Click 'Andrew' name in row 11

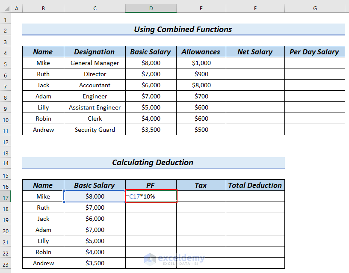[x=43, y=130]
